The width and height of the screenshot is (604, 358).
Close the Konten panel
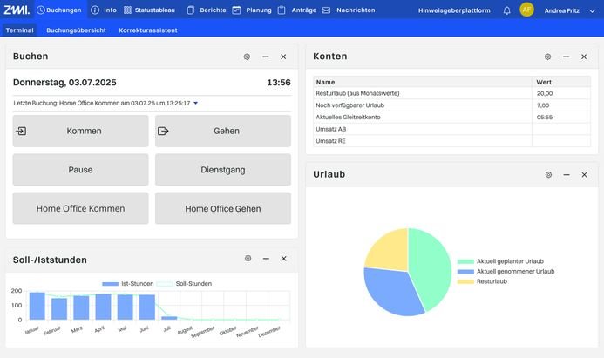tap(584, 57)
